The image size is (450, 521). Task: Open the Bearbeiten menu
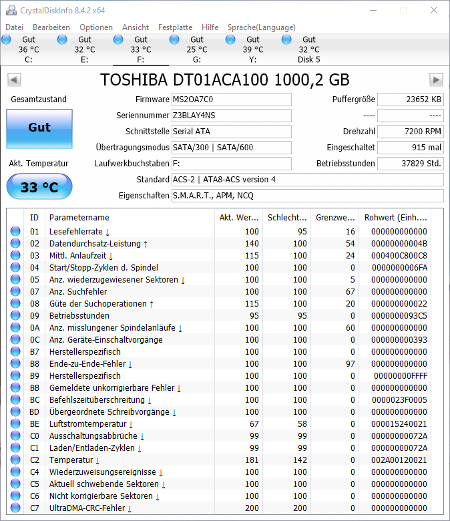pos(51,27)
